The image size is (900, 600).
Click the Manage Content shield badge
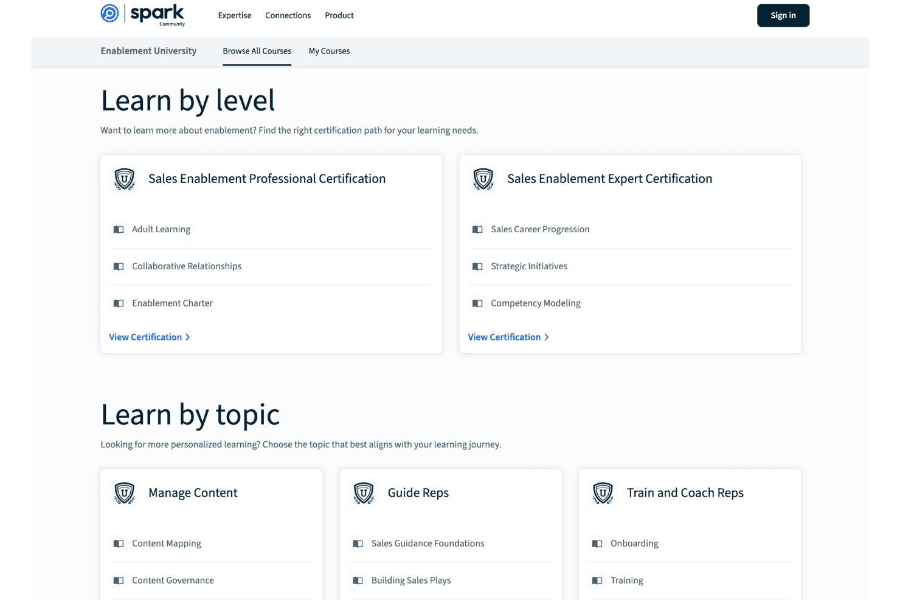point(125,493)
